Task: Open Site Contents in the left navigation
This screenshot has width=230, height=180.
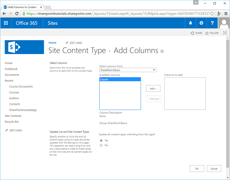Action: pos(13,116)
